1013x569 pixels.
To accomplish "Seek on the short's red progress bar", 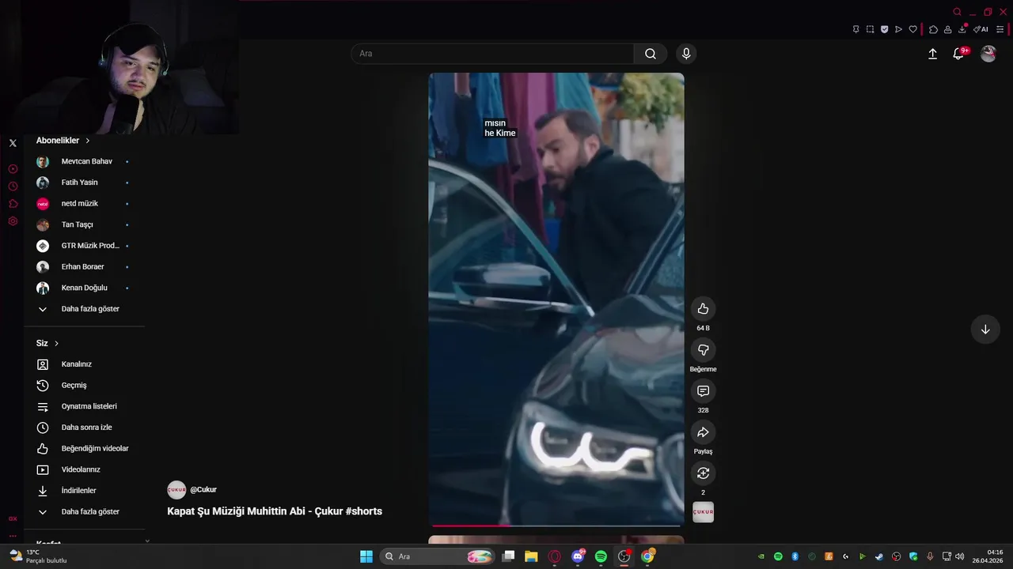I will click(556, 526).
